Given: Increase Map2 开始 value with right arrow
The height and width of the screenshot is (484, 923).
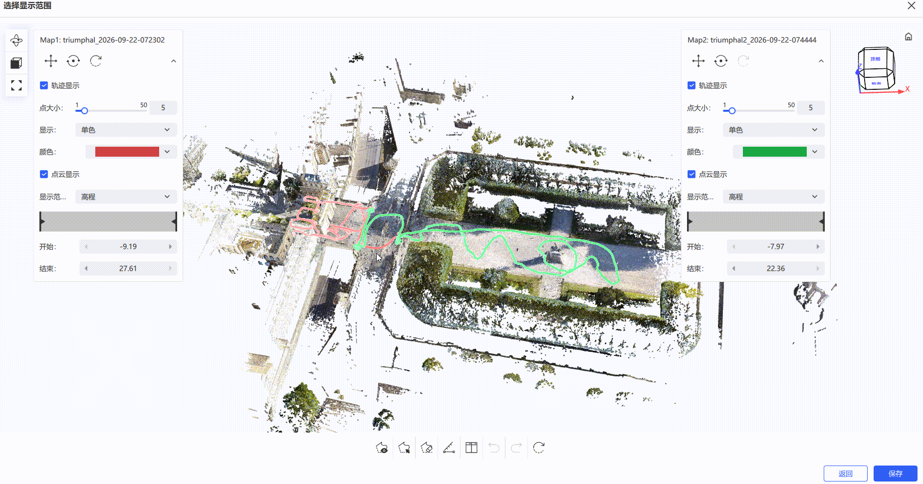Looking at the screenshot, I should 818,246.
